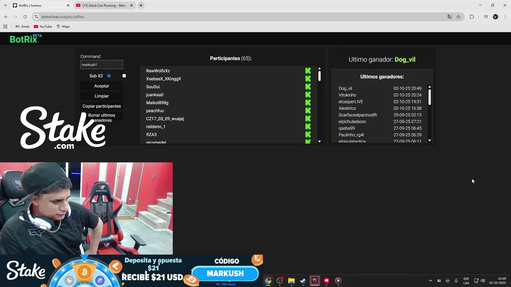Open the Extensions puzzle icon
The height and width of the screenshot is (287, 511).
click(472, 17)
